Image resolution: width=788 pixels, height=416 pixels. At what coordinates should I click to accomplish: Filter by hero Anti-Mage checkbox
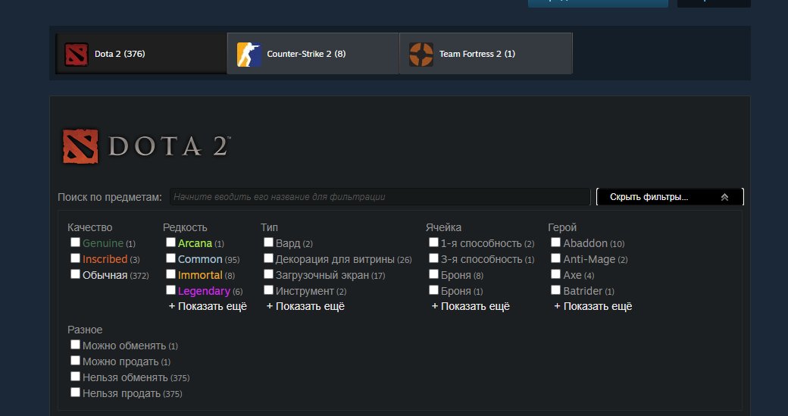(x=556, y=258)
